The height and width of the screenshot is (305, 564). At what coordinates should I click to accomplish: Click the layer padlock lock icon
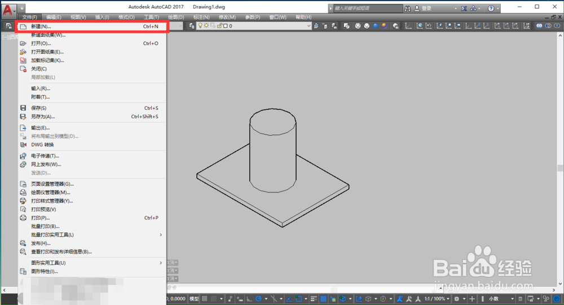[x=219, y=26]
